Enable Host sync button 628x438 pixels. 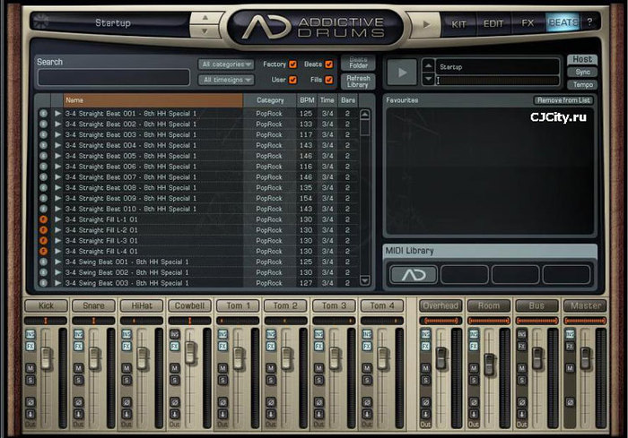coord(582,60)
